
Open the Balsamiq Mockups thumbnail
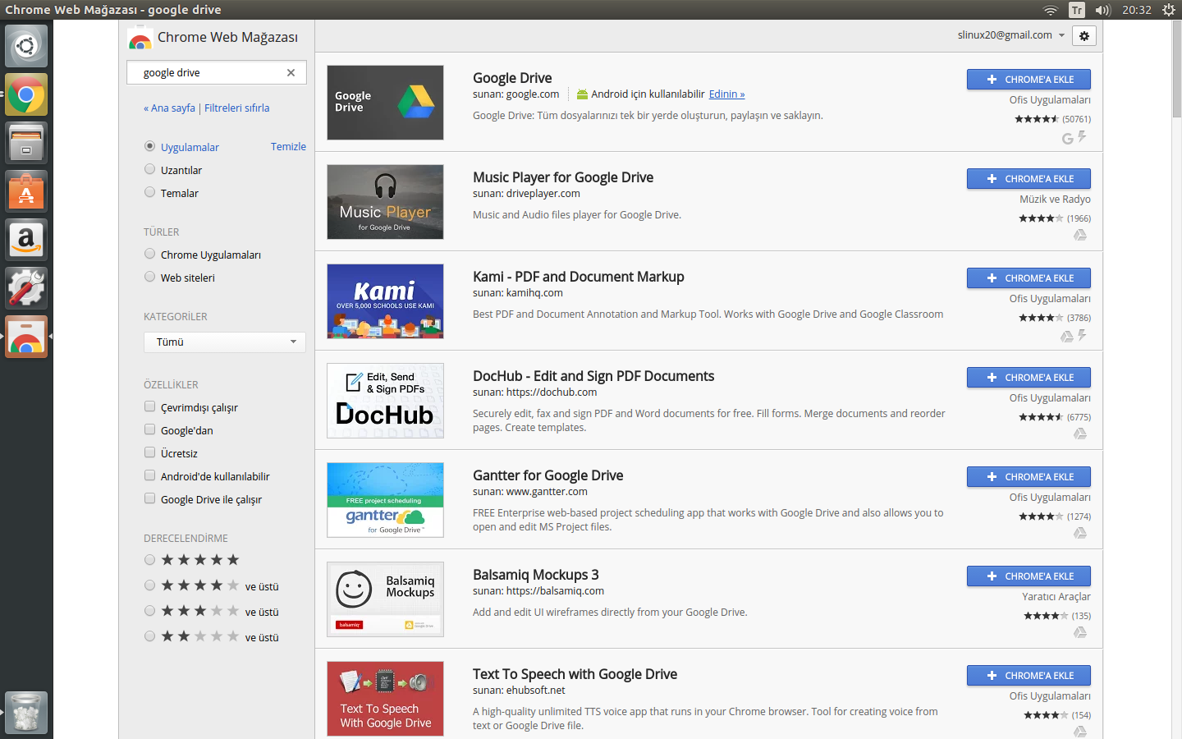[x=385, y=599]
